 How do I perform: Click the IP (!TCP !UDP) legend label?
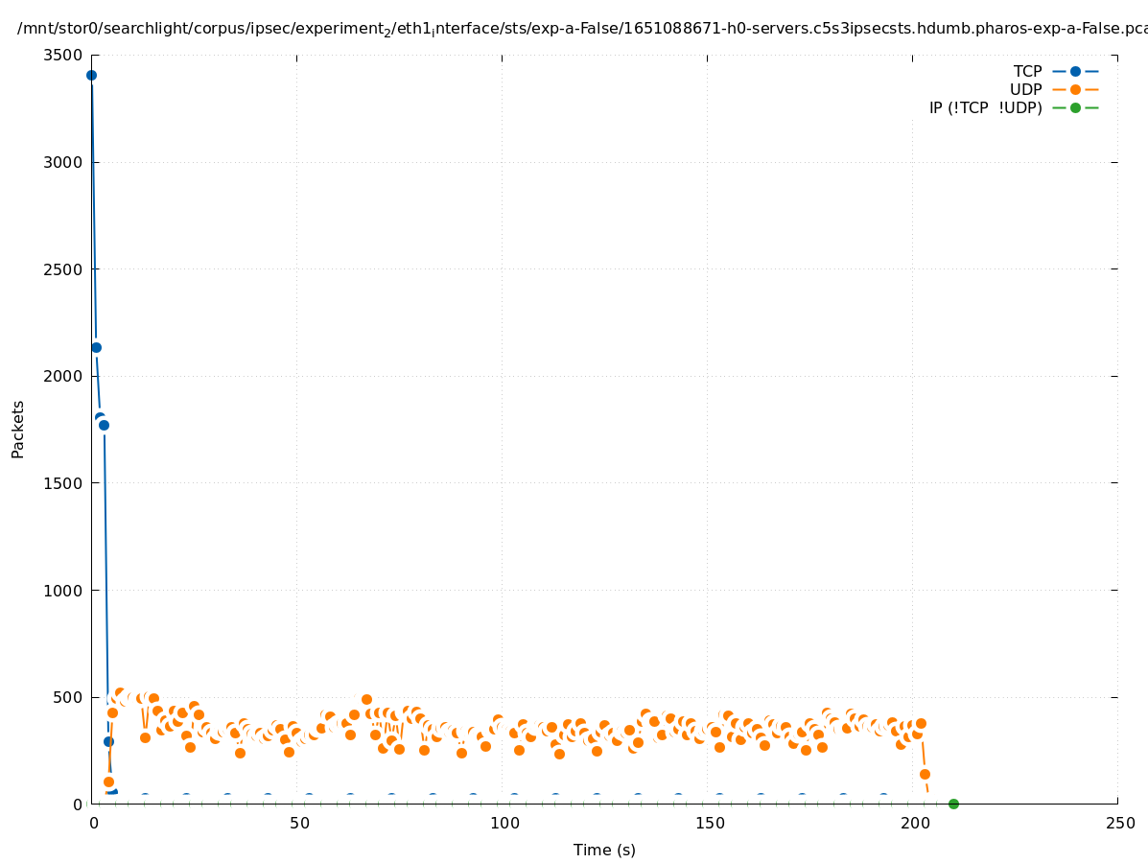pos(985,107)
